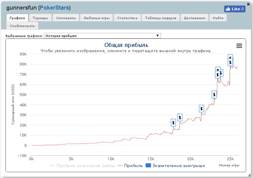Viewport: 253px width, 178px height.
Task: Click the dollar marker near 20K profit
Action: [173, 123]
